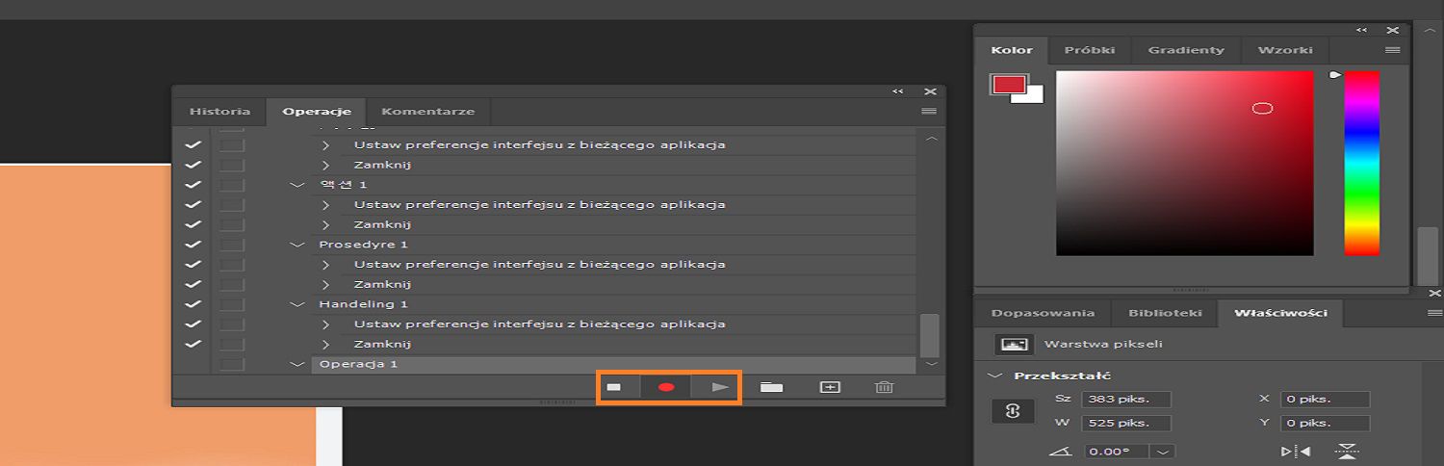
Task: Collapse the Prosedyre 1 action group
Action: coord(297,245)
